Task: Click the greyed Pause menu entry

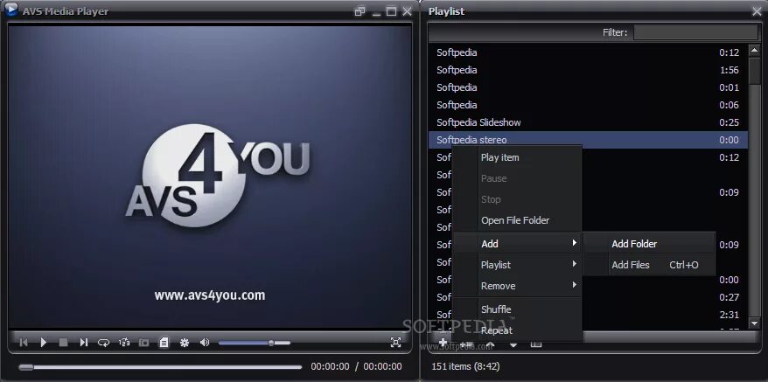Action: pos(517,178)
